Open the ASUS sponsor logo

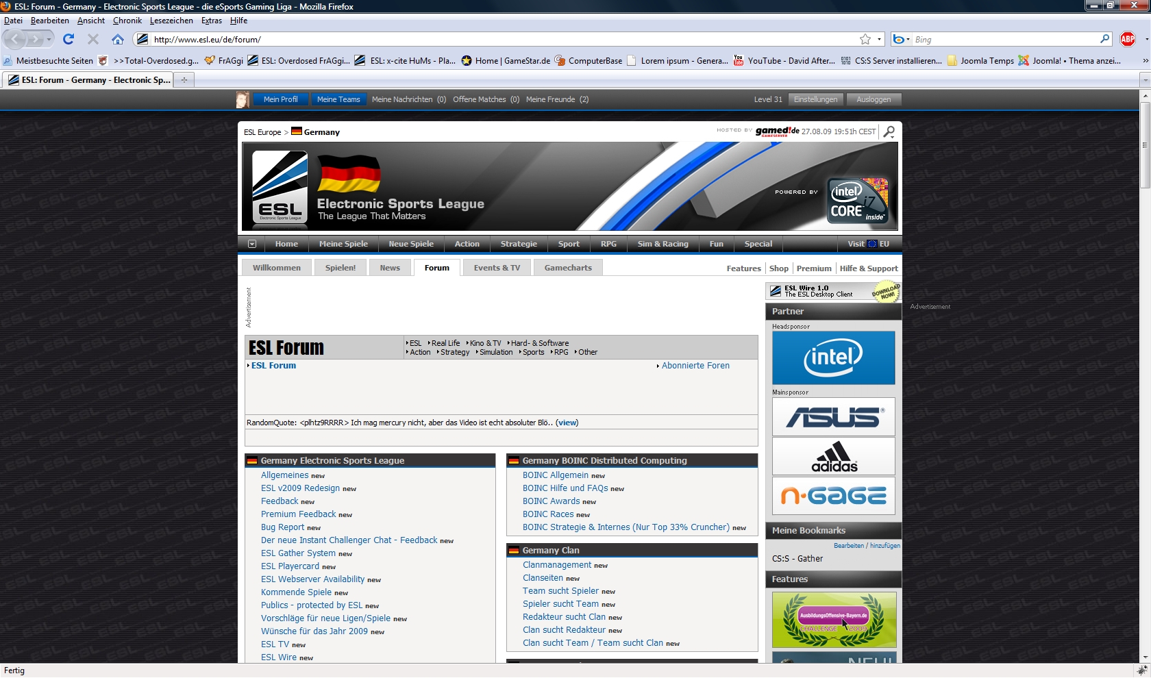click(x=833, y=416)
